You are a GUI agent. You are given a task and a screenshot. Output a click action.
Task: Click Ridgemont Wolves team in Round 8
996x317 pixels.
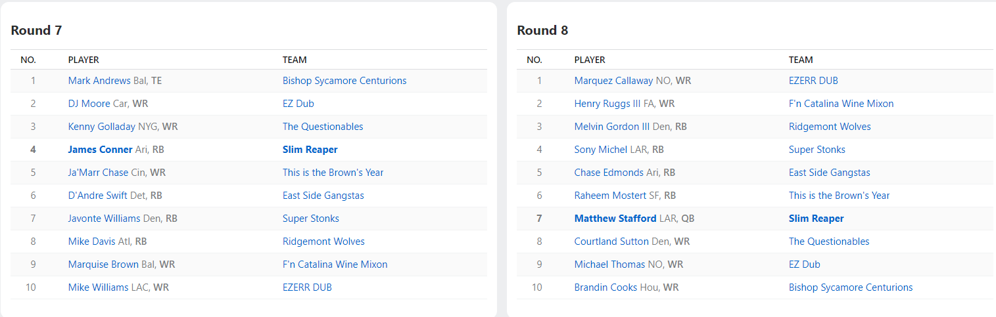coord(829,127)
